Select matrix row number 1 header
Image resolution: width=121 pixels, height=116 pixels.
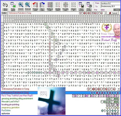pyautogui.click(x=2, y=24)
